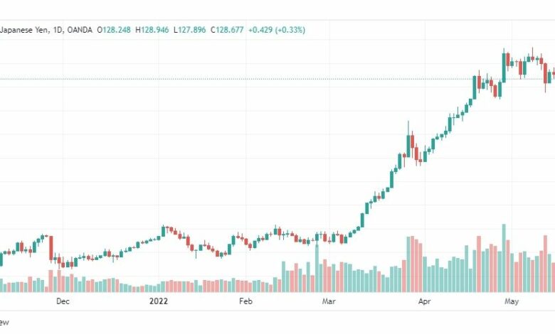
Task: Click the Japanese Yen symbol title
Action: tap(24, 30)
